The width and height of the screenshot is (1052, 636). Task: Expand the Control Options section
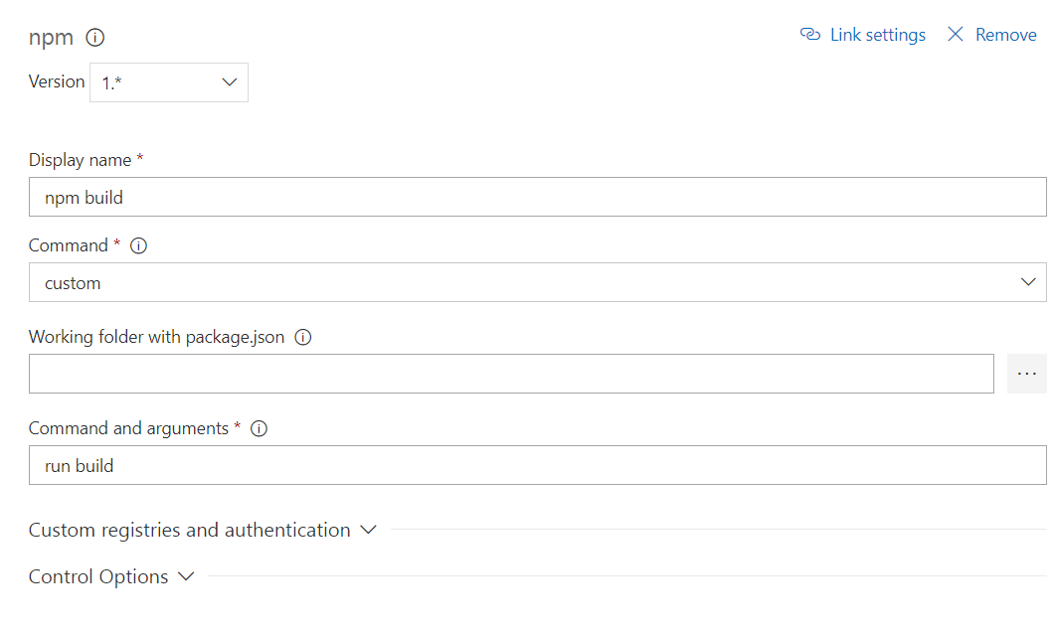pos(98,576)
